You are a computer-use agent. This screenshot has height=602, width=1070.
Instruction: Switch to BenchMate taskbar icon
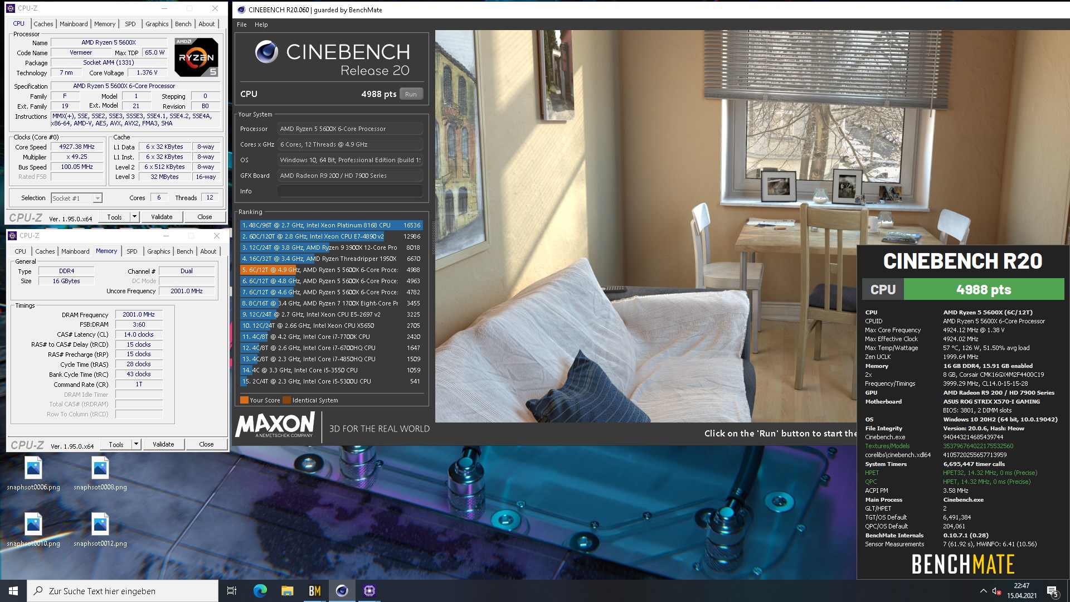tap(314, 591)
